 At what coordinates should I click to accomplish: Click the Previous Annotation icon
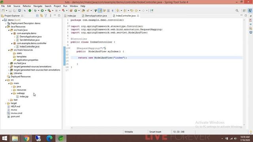tap(125, 11)
